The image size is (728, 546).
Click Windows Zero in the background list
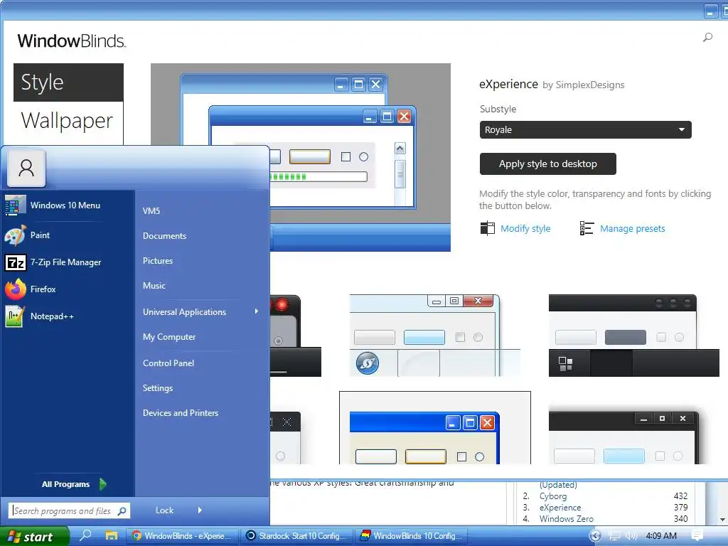point(567,518)
